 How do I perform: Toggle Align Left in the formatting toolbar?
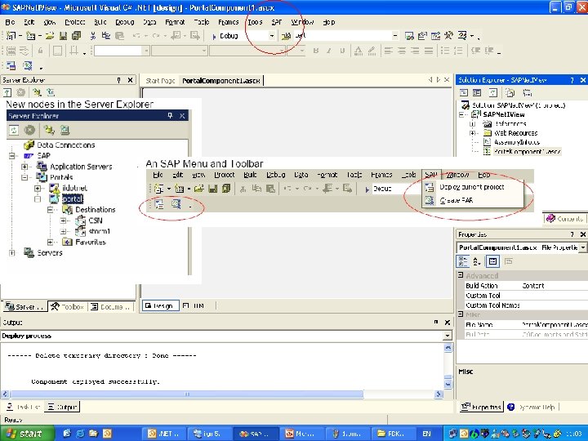point(388,51)
